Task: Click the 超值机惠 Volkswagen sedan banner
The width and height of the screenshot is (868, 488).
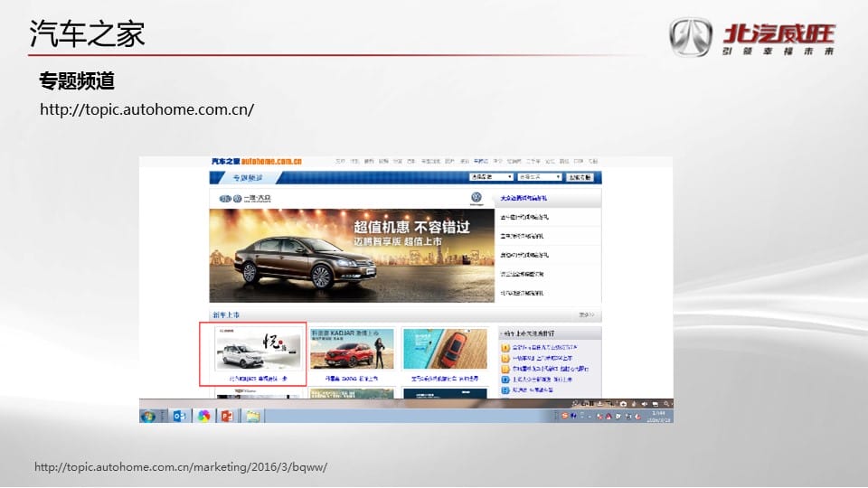Action: click(351, 256)
